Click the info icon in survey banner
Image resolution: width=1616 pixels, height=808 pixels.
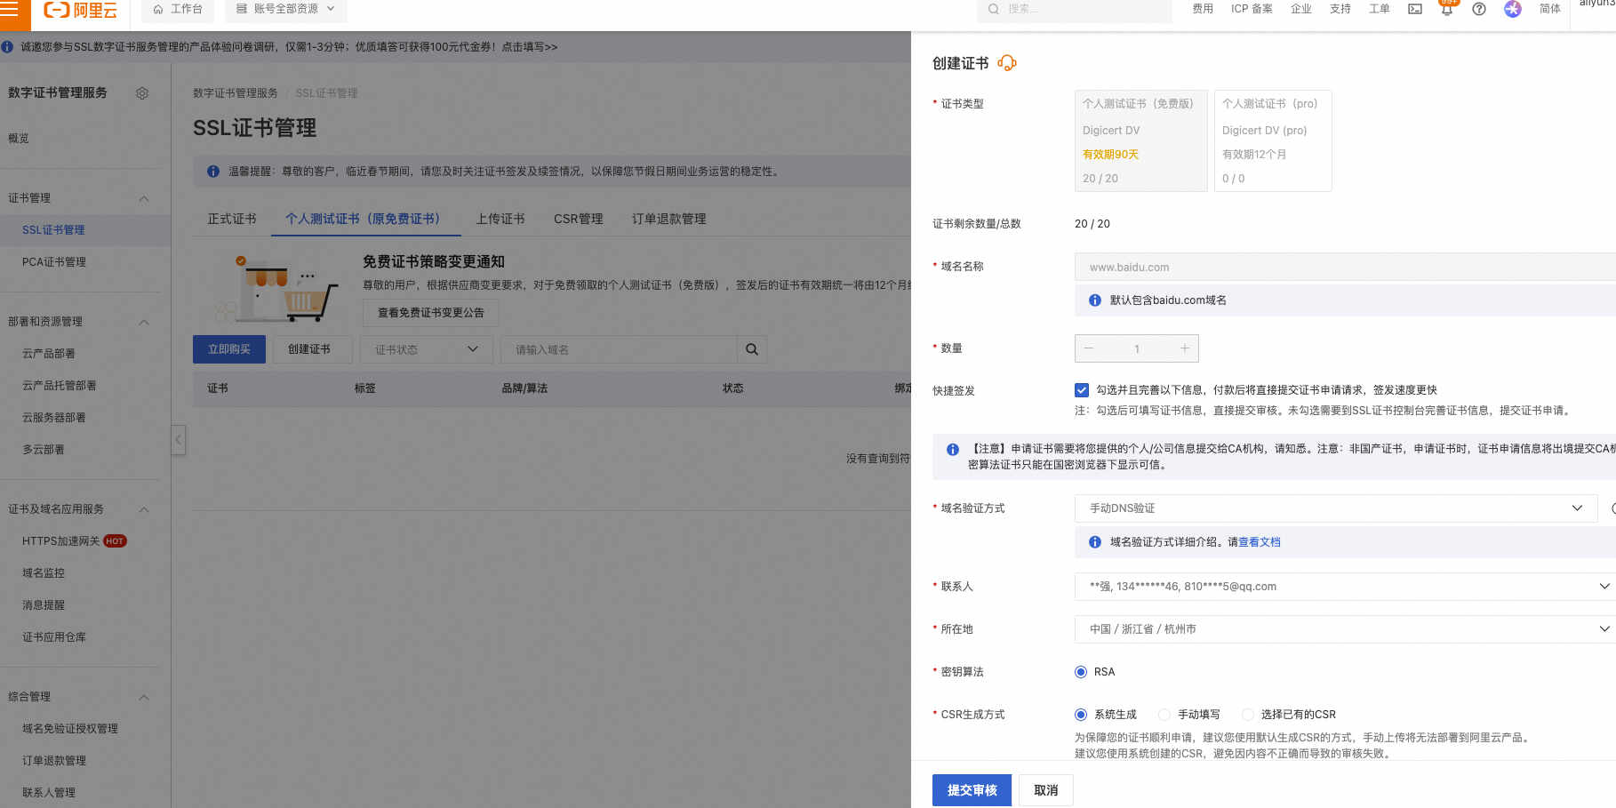[7, 47]
